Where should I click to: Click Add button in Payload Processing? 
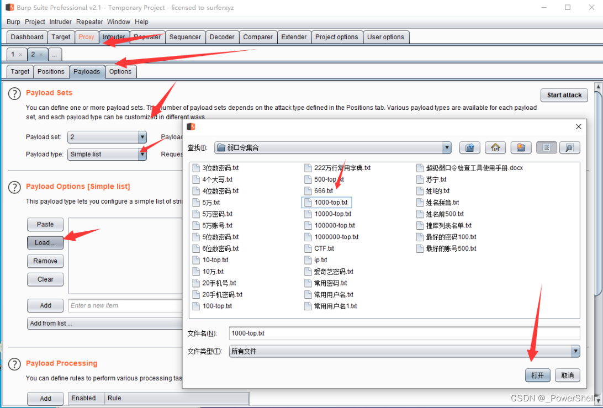[45, 399]
